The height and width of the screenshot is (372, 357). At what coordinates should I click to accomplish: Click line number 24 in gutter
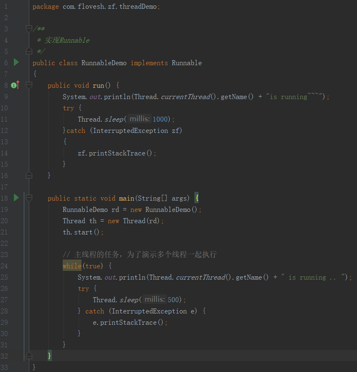point(4,266)
